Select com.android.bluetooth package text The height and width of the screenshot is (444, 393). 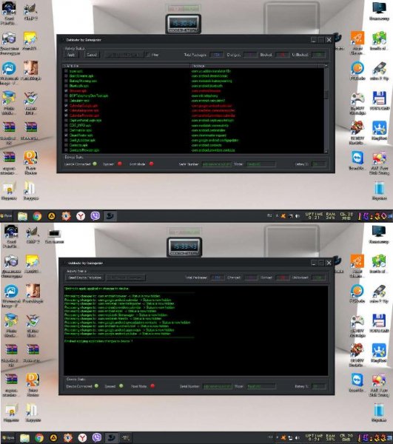tap(207, 86)
